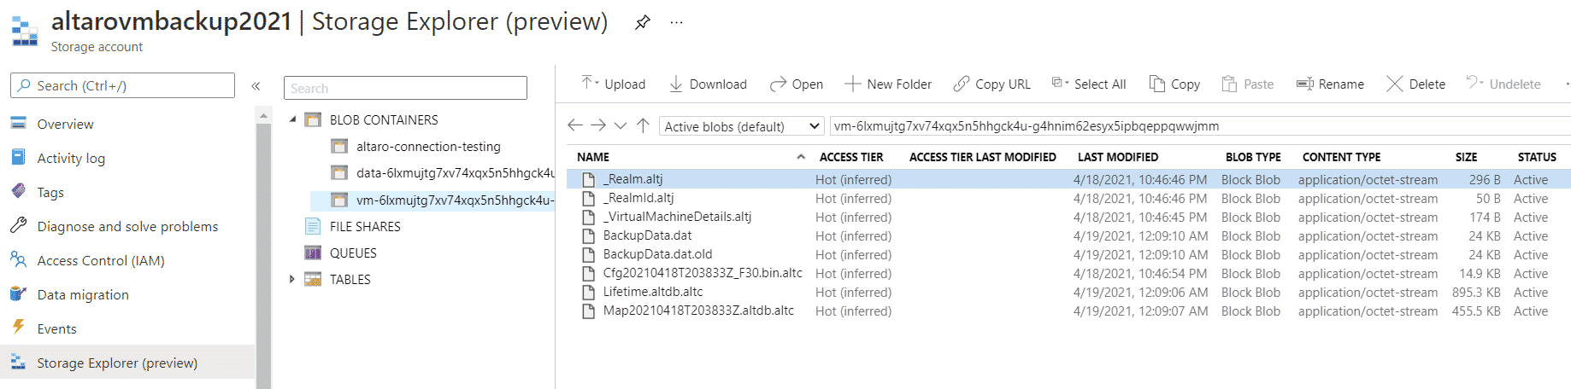Click the Delete toolbar button
Viewport: 1571px width, 389px height.
click(1416, 84)
